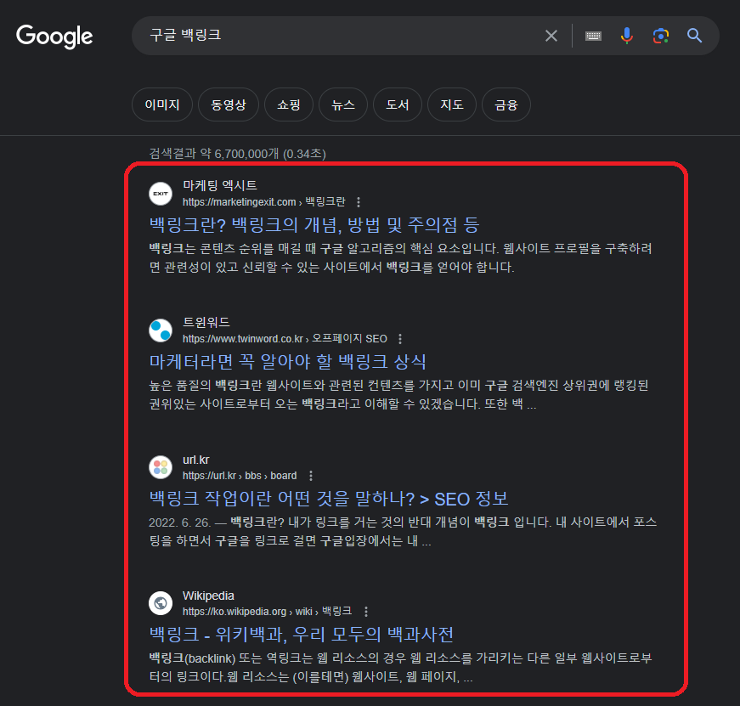Screen dimensions: 740x706
Task: Open the on-screen keyboard icon
Action: [592, 35]
